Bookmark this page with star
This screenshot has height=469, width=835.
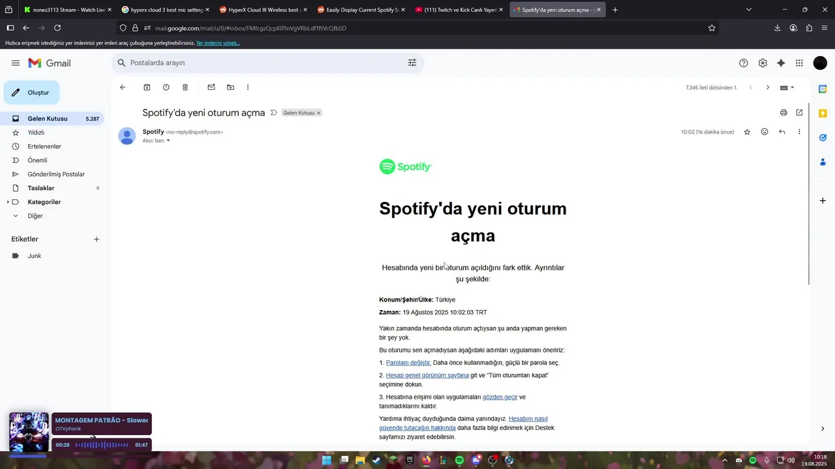coord(712,28)
